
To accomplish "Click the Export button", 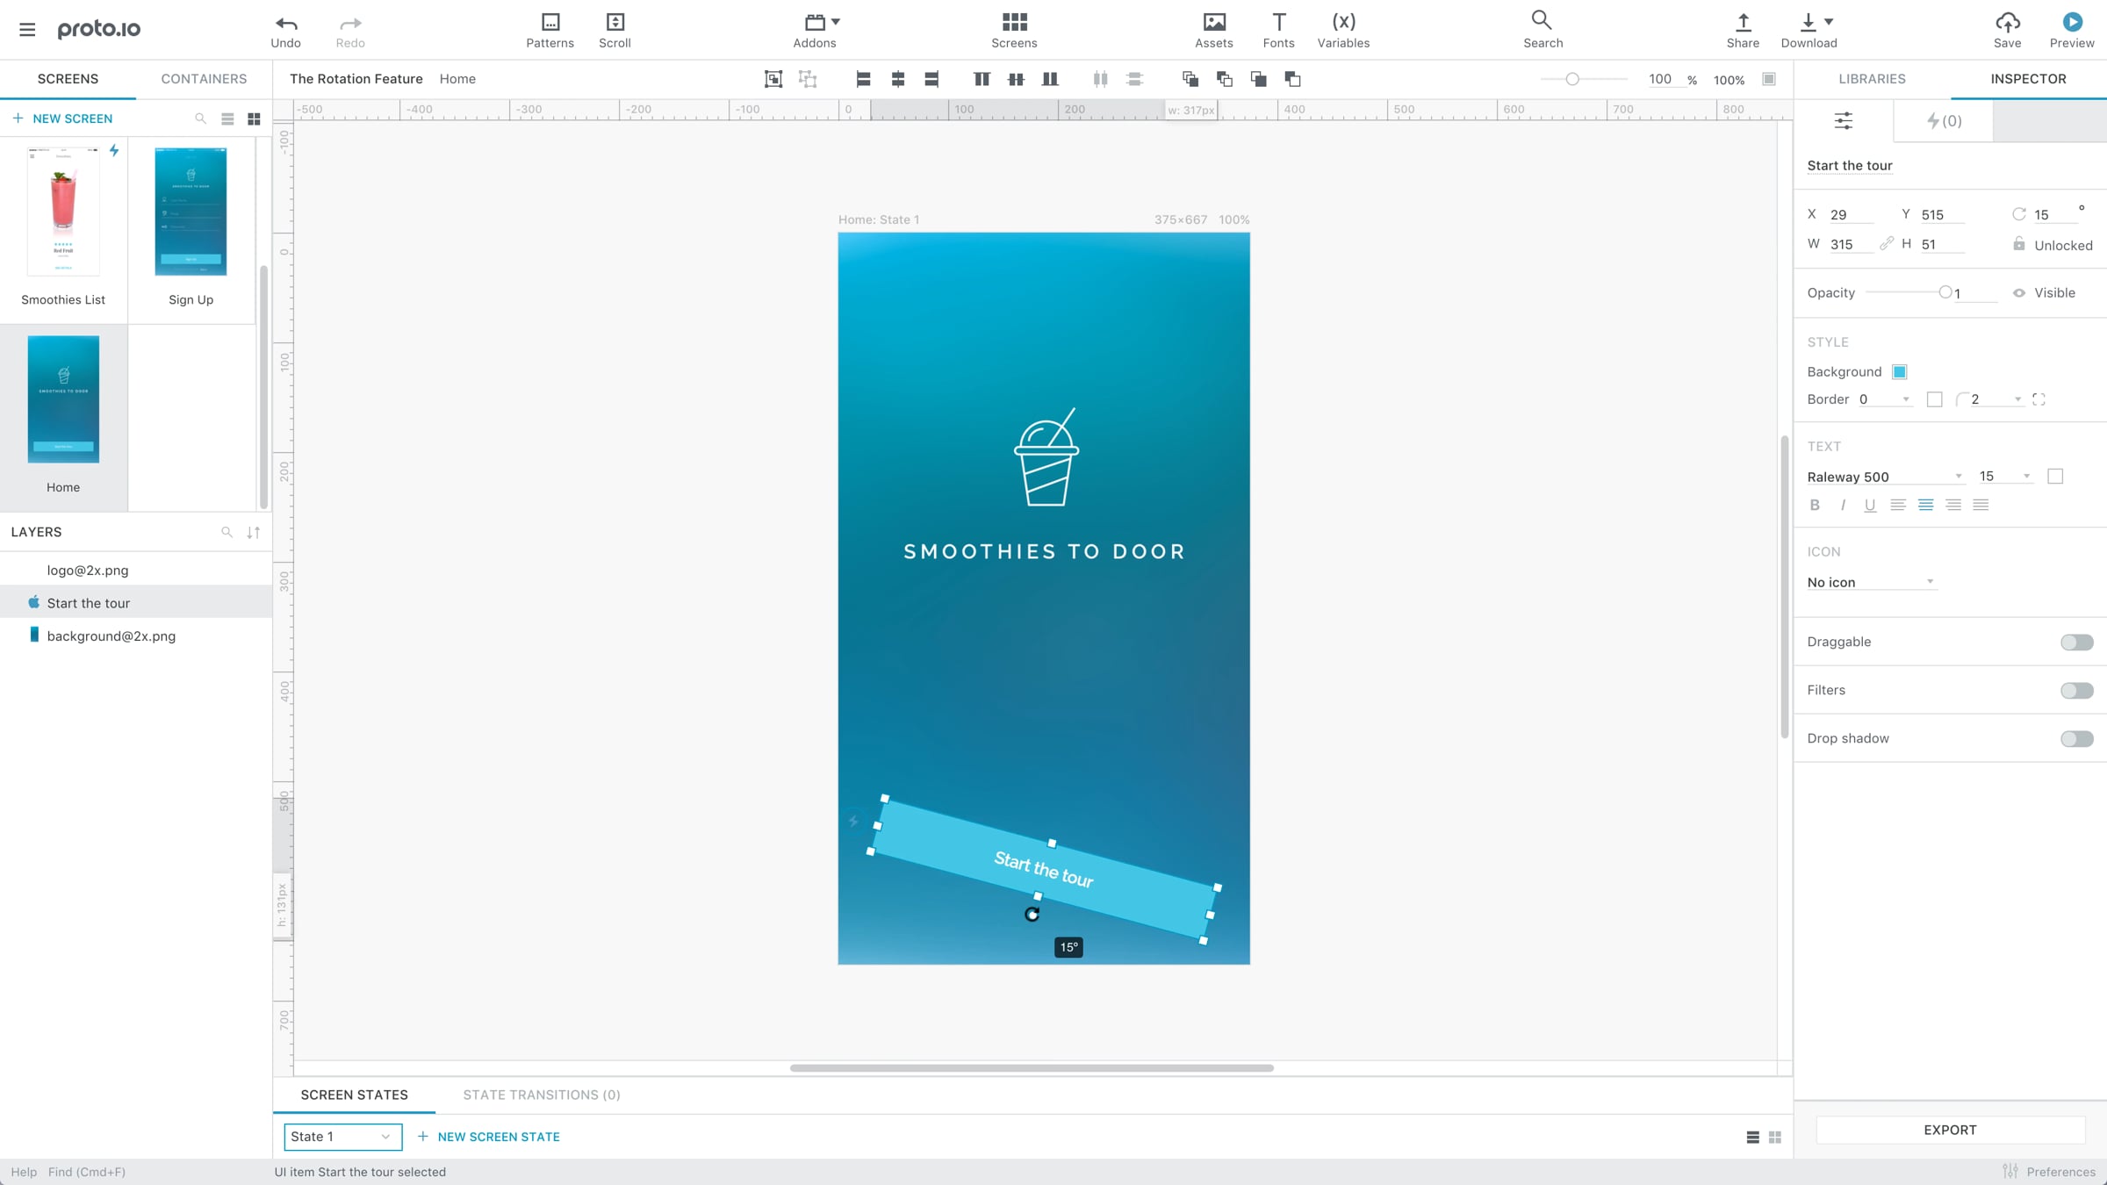I will point(1949,1131).
